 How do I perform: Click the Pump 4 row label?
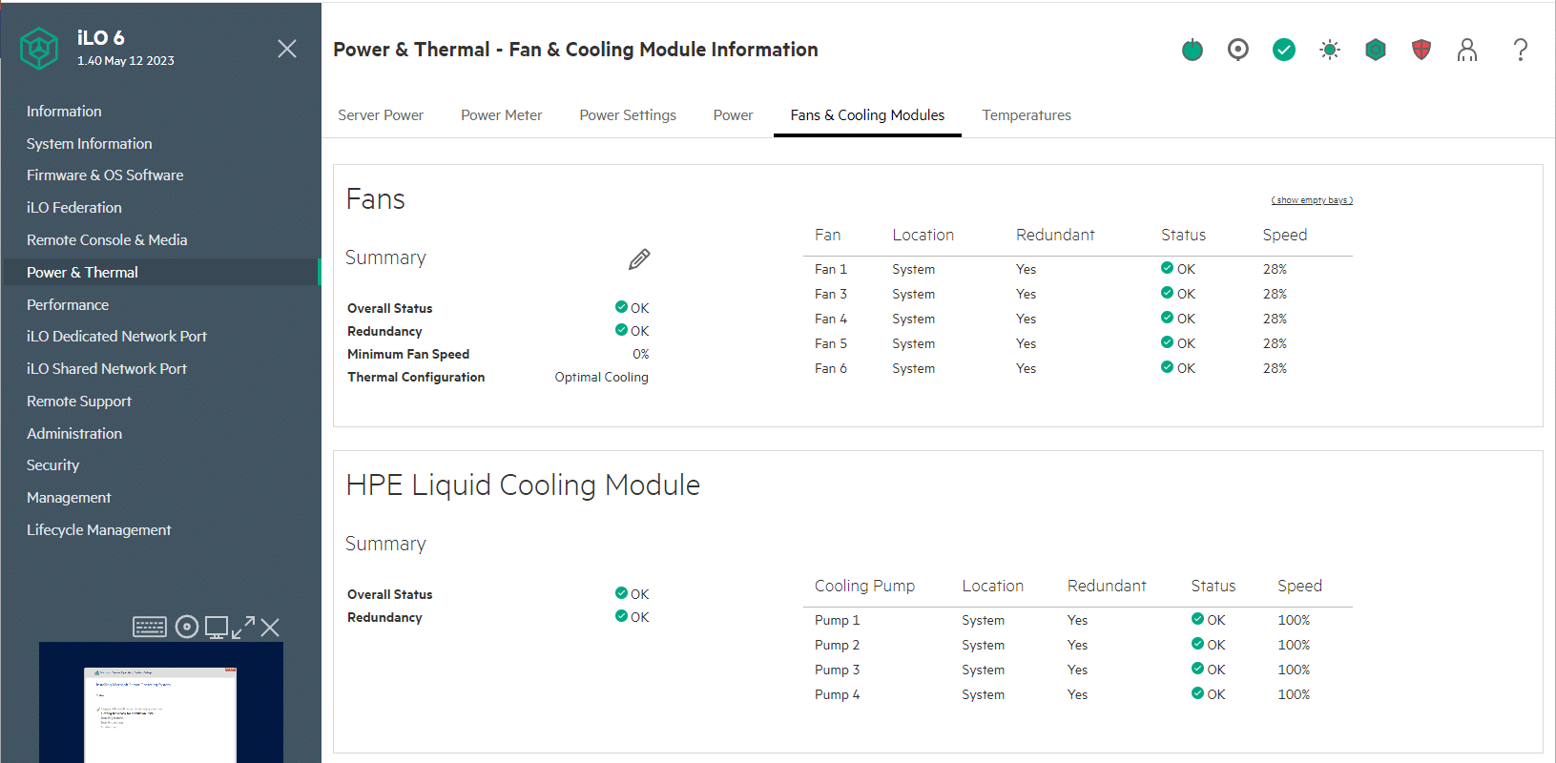(x=837, y=695)
